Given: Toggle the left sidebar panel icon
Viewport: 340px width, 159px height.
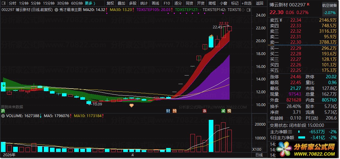Looking at the screenshot, I should pos(4,3).
